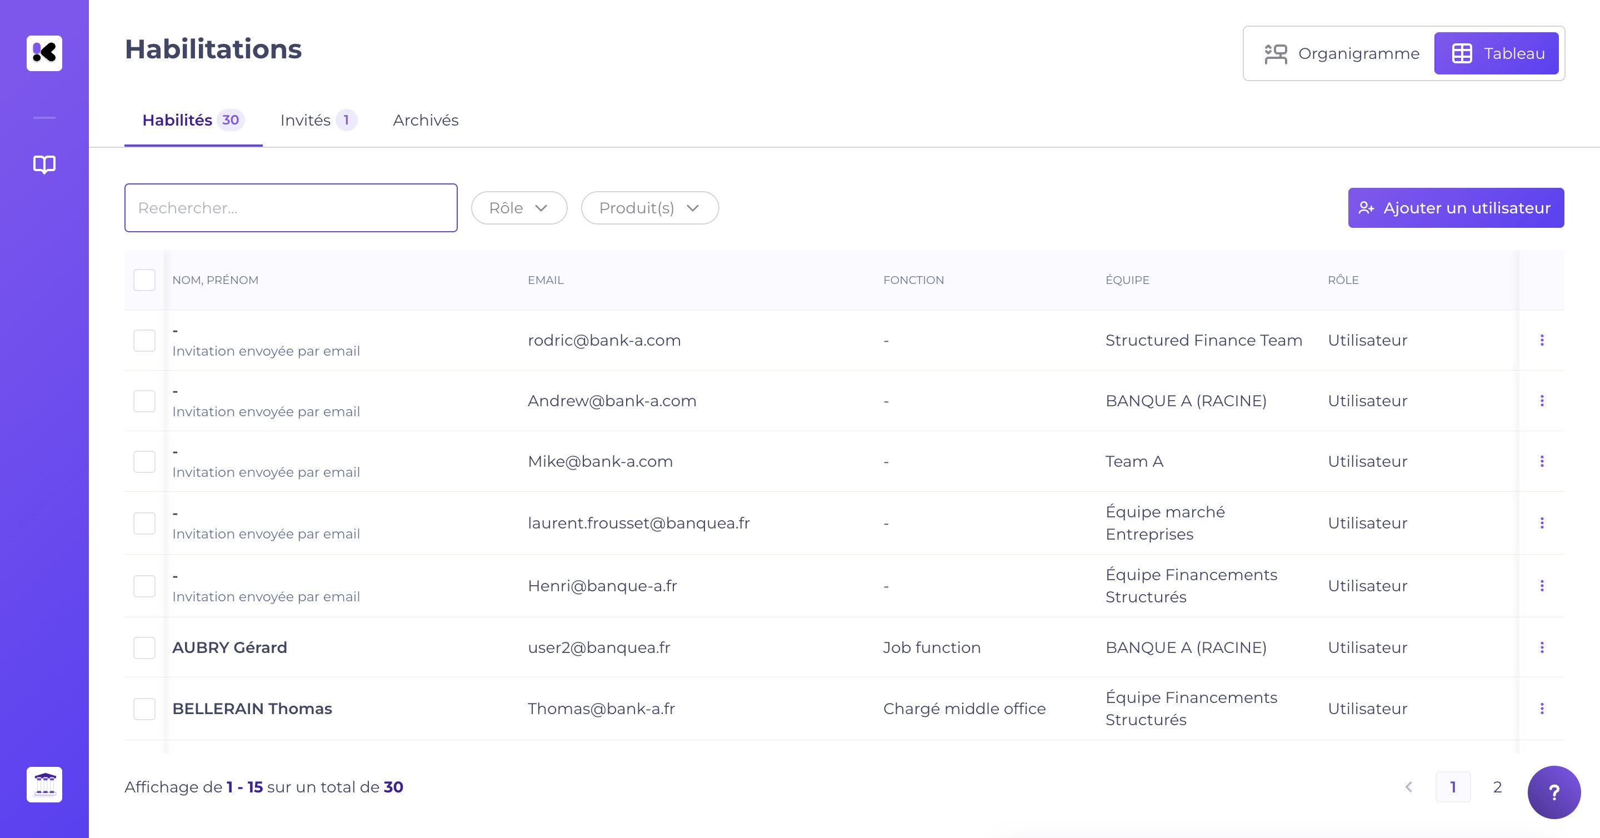Open row actions menu for BELLERAIN Thomas
Screen dimensions: 1600x838
1542,708
